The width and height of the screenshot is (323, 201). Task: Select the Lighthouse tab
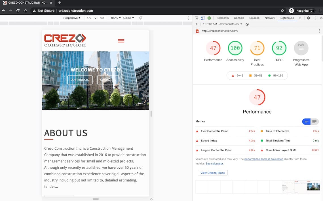287,18
